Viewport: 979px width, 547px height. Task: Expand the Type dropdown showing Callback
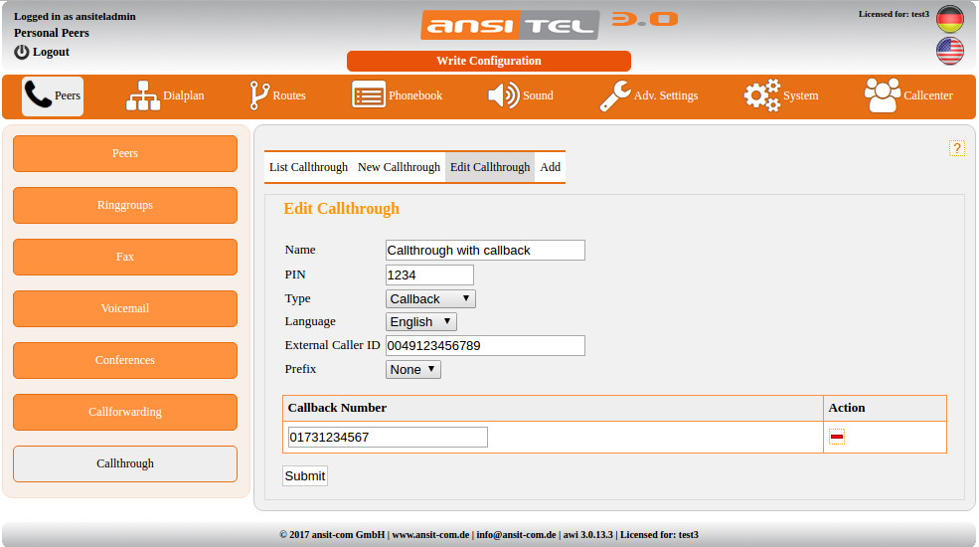430,298
